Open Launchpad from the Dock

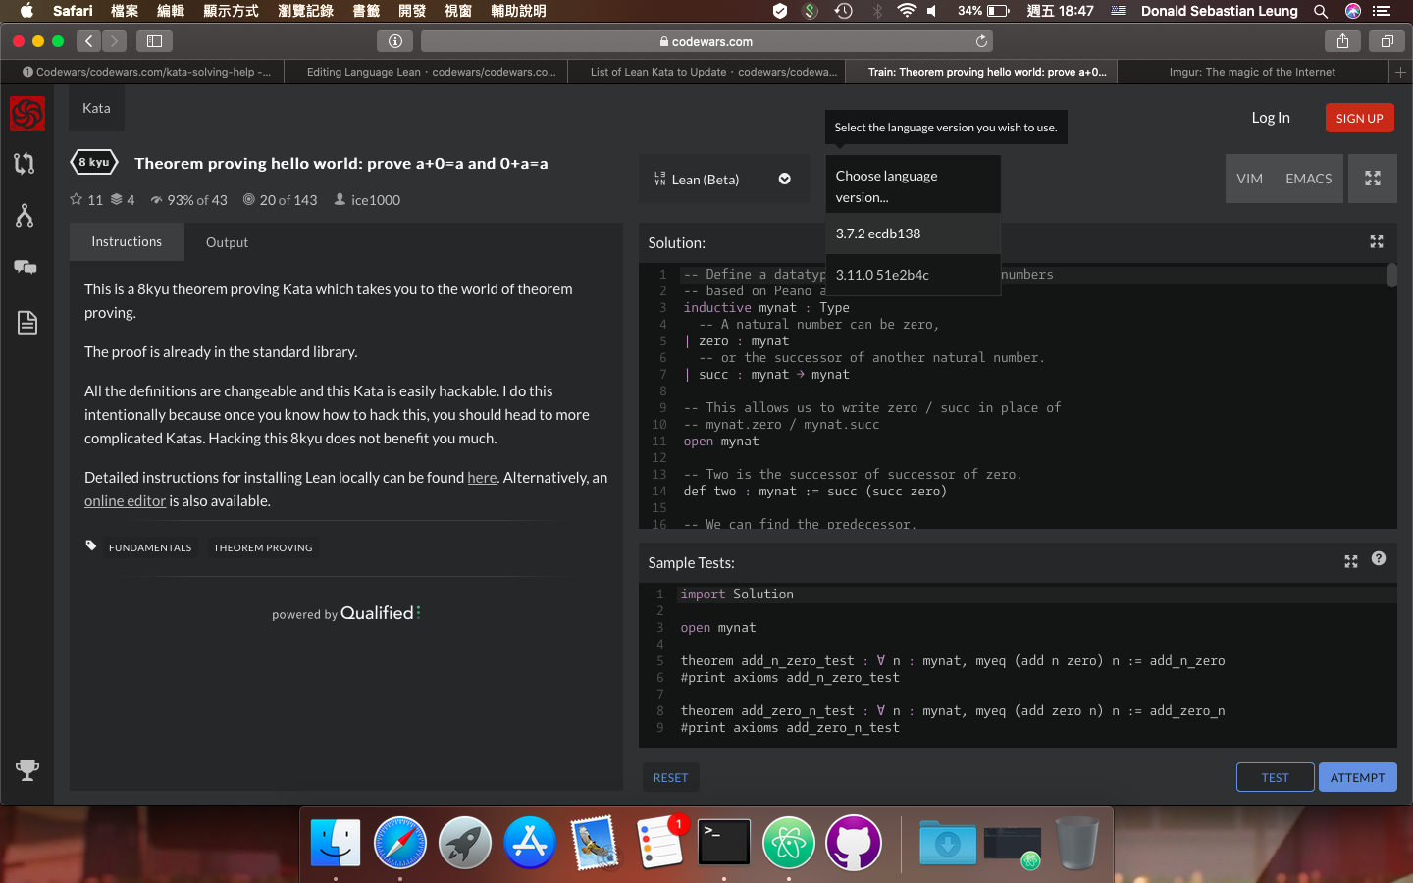click(x=465, y=843)
